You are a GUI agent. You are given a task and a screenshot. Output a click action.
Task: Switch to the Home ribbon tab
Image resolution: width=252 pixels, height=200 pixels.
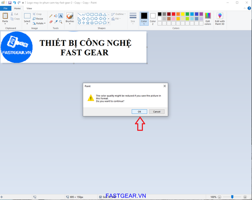point(17,8)
